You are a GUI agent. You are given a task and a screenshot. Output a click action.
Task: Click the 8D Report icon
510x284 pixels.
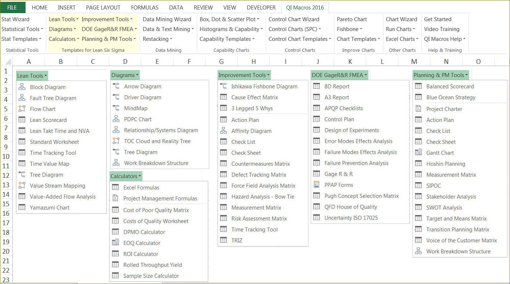coord(317,86)
